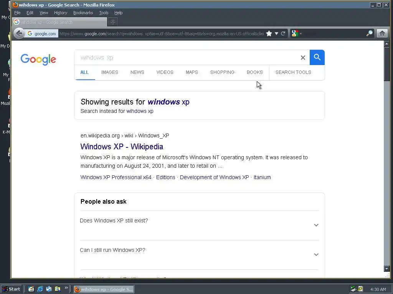Select the wihdows xp browser tab
Screen dimensions: 393x294
click(x=59, y=22)
